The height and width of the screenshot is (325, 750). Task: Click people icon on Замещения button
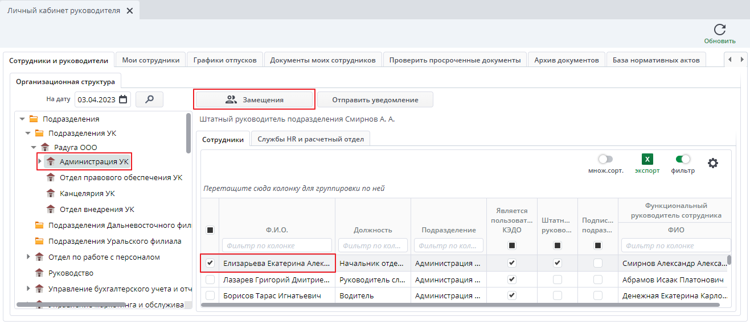tap(231, 99)
